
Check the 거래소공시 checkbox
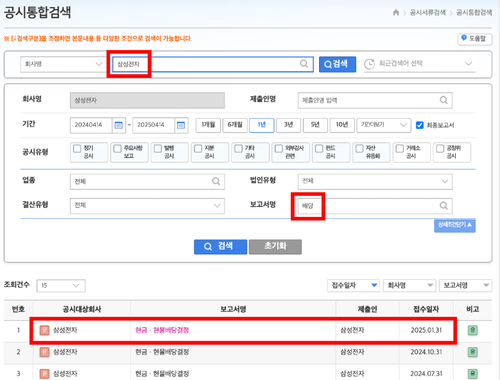(x=400, y=148)
